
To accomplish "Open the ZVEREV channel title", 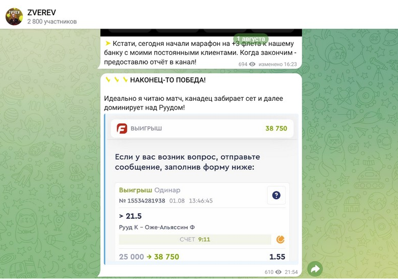I will (42, 12).
